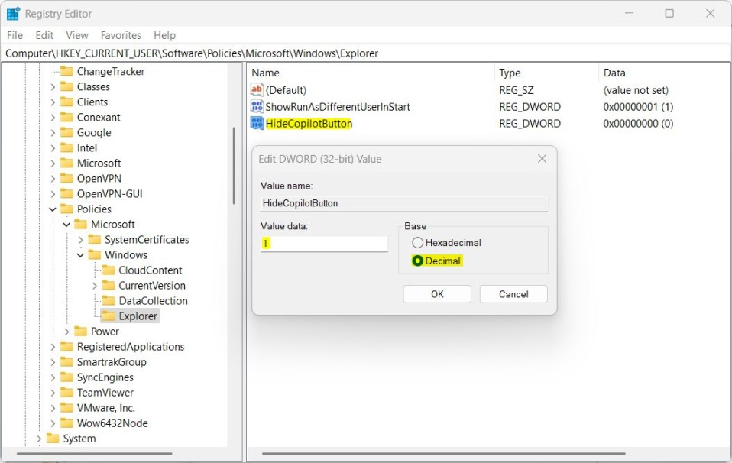This screenshot has height=463, width=732.
Task: Click the SyncEngines folder icon
Action: (x=66, y=377)
